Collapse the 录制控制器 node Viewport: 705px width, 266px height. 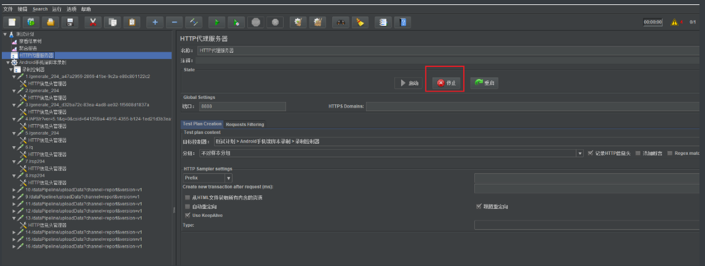pyautogui.click(x=11, y=69)
